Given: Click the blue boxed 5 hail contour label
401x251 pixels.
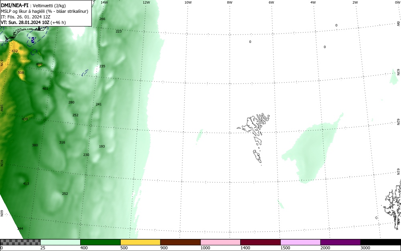Looking at the screenshot, I should coord(33,40).
